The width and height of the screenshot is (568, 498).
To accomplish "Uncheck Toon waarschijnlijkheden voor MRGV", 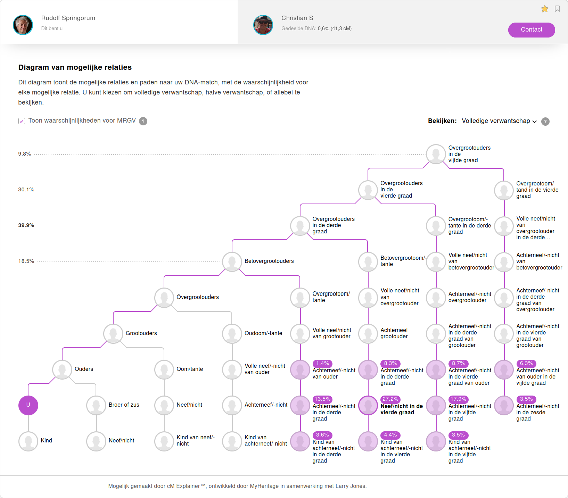I will coord(22,121).
